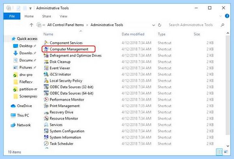Click the vertical scrollbar down arrow
Viewport: 234px width, 159px height.
pos(228,146)
